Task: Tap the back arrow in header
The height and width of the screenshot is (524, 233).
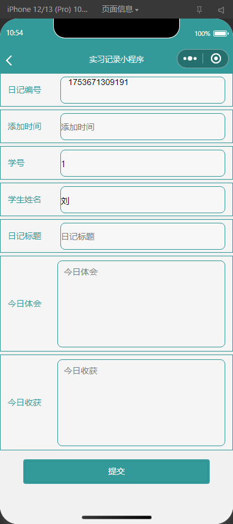Action: click(9, 60)
